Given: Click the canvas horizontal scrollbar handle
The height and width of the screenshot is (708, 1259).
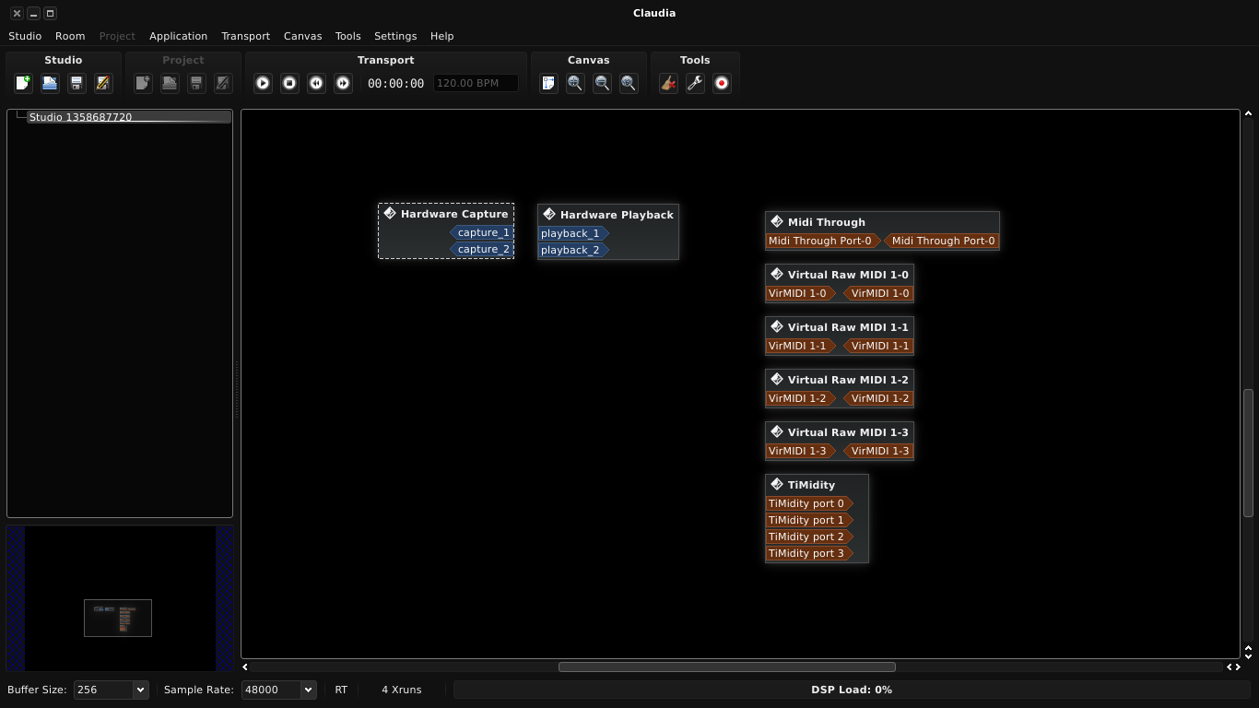Looking at the screenshot, I should coord(726,667).
